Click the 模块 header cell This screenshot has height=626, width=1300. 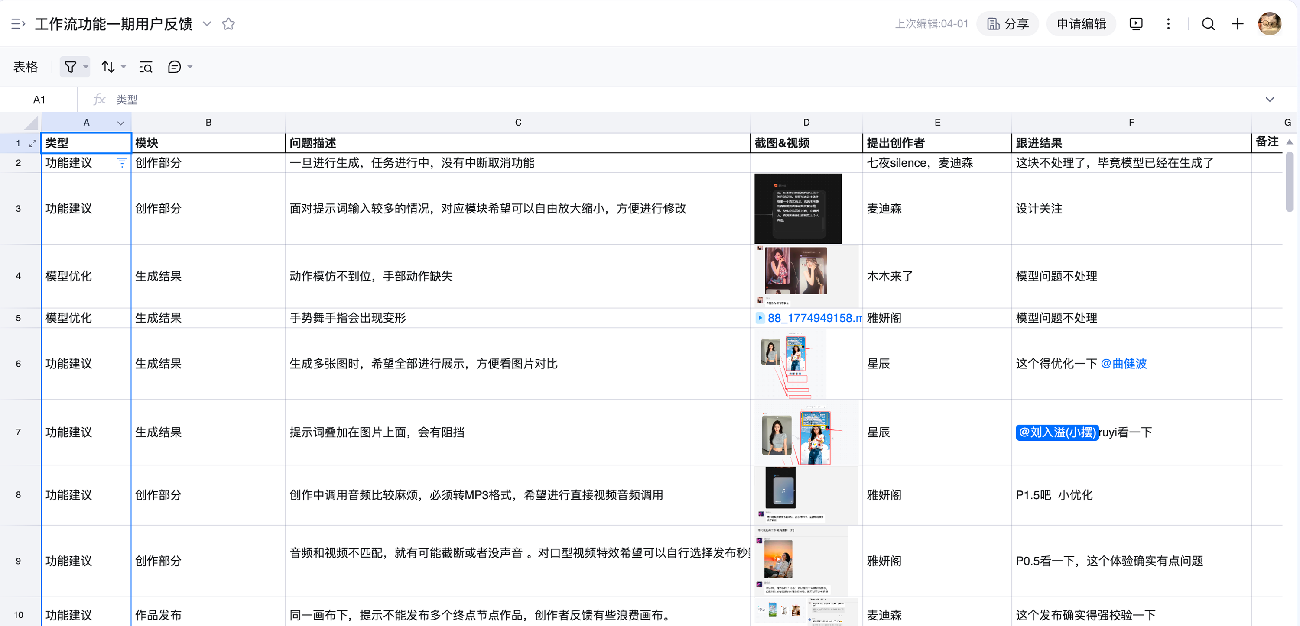208,142
